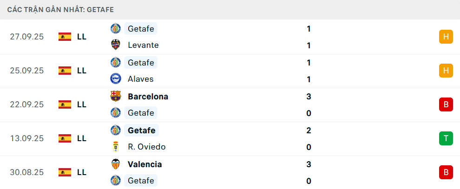Click the R. Oviedo club crest icon
Image resolution: width=460 pixels, height=189 pixels.
click(115, 147)
